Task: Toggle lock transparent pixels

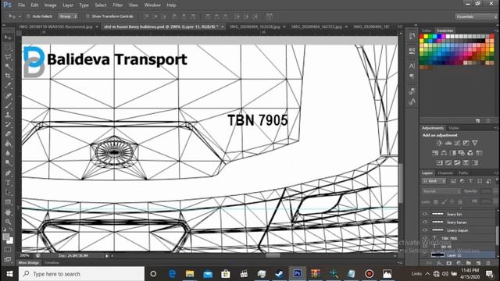Action: tap(436, 201)
